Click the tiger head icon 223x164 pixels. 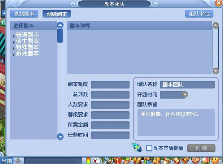156,161
